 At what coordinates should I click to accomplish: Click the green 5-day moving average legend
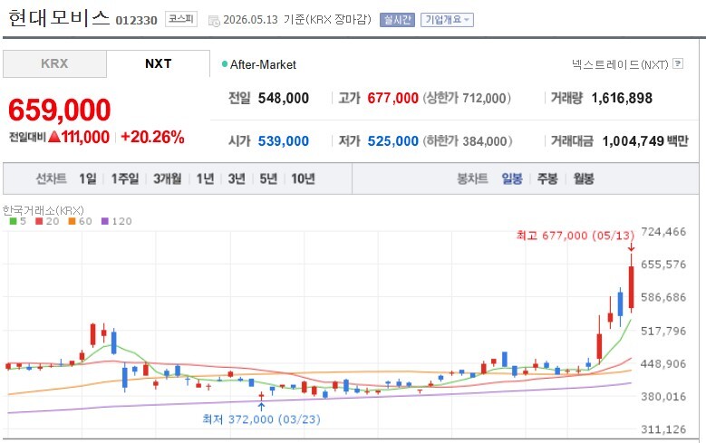(18, 221)
